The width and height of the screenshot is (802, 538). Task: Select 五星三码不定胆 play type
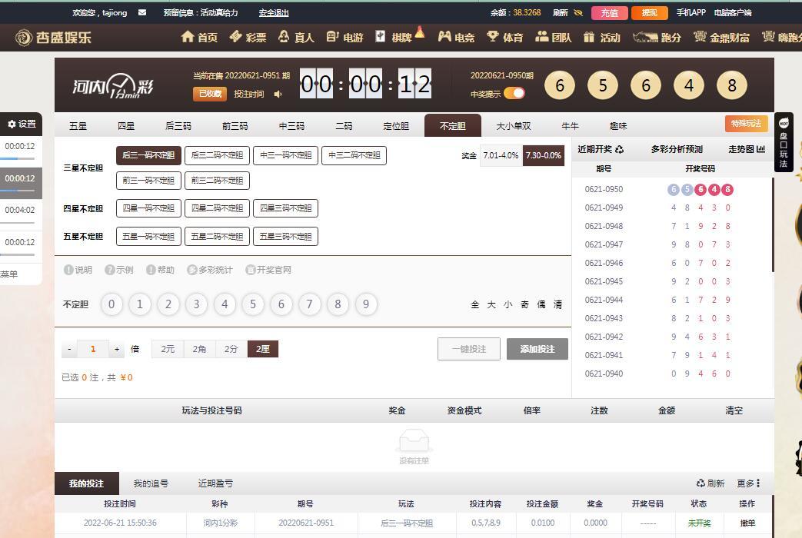click(285, 236)
